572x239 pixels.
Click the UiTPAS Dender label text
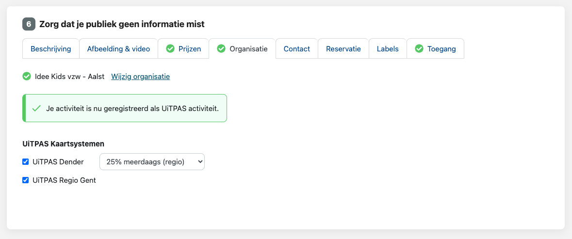click(x=58, y=162)
